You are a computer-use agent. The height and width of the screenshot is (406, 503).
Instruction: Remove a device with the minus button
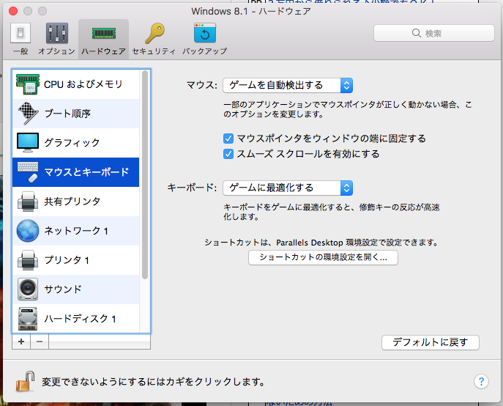click(40, 342)
